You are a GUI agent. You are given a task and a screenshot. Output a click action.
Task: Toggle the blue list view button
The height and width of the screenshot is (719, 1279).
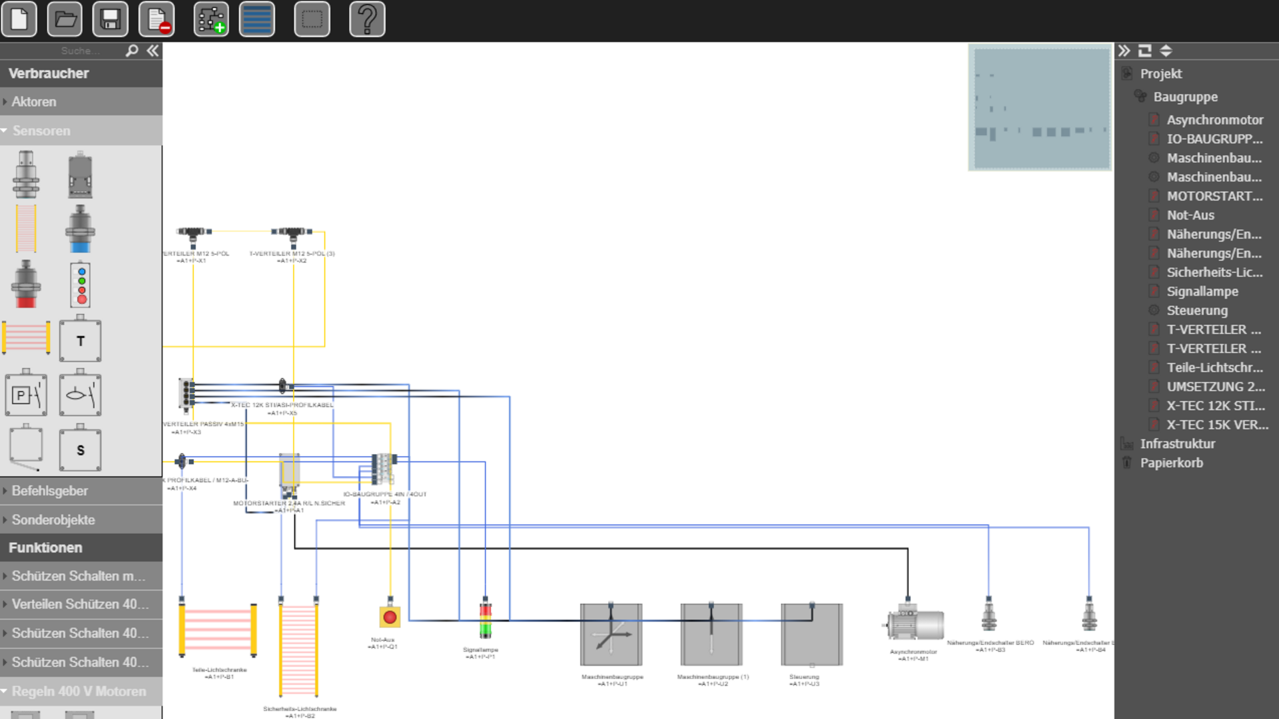pyautogui.click(x=256, y=19)
